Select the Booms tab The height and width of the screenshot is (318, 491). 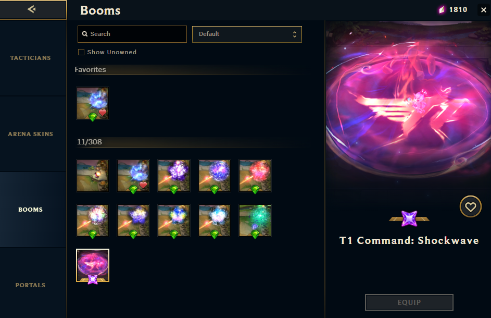[x=30, y=210]
